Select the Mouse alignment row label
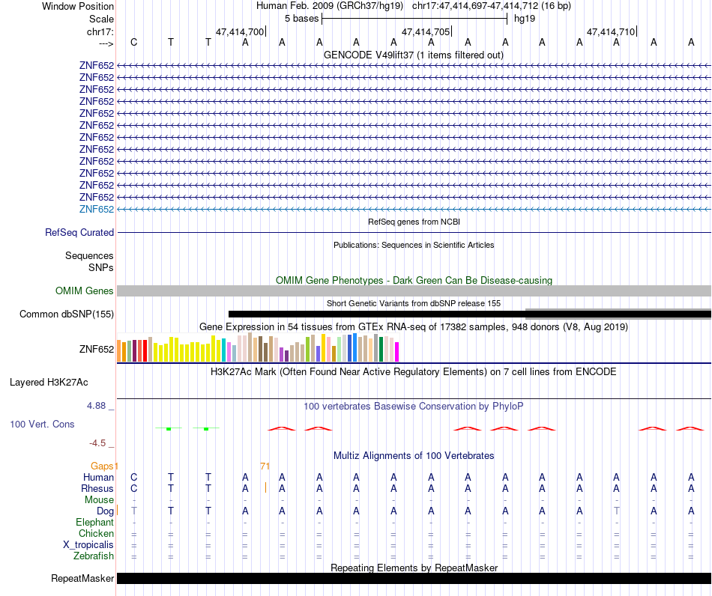The image size is (712, 596). [99, 500]
